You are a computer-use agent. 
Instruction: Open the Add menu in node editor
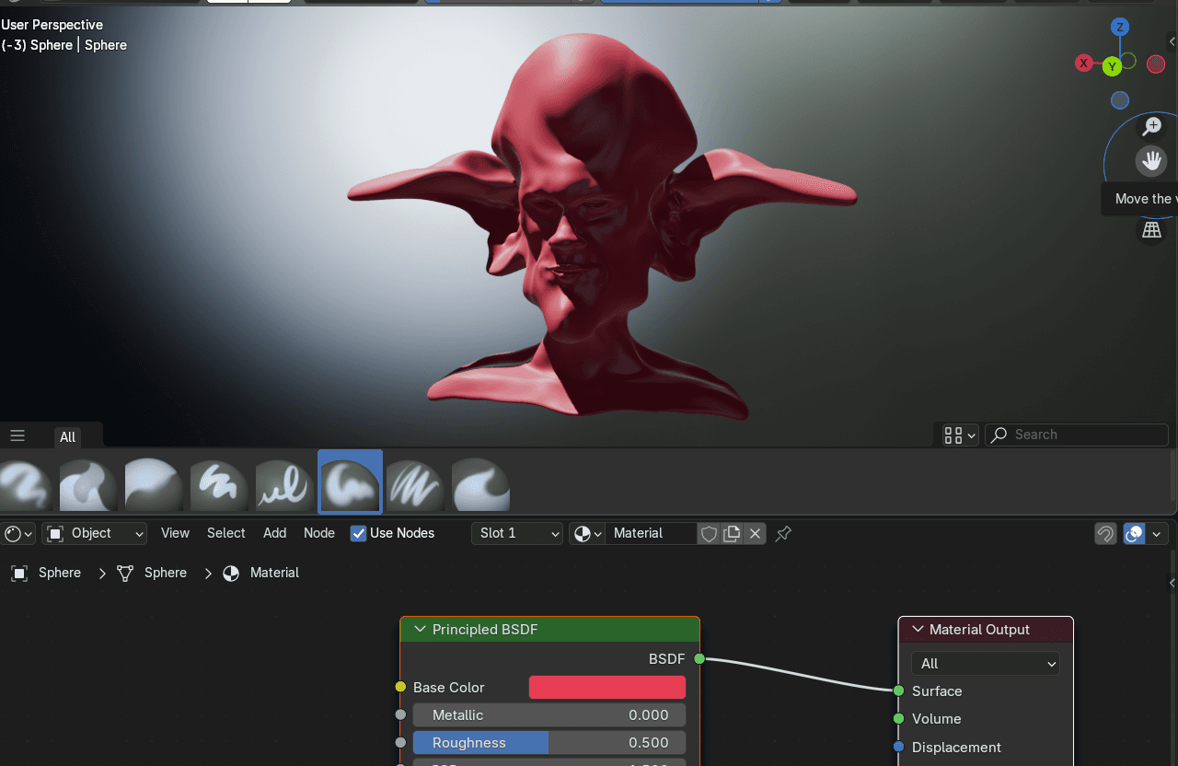[x=274, y=533]
